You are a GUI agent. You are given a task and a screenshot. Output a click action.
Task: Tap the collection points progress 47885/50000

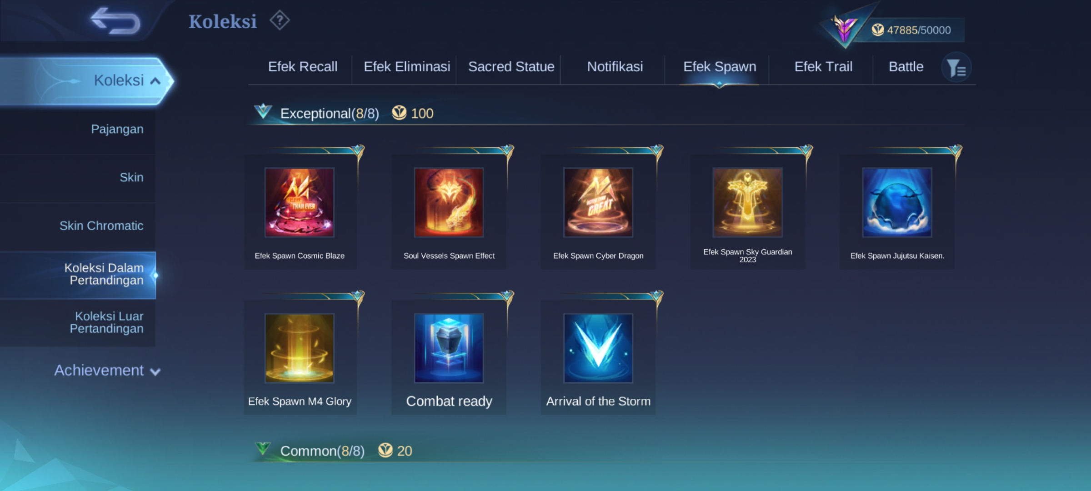[918, 30]
